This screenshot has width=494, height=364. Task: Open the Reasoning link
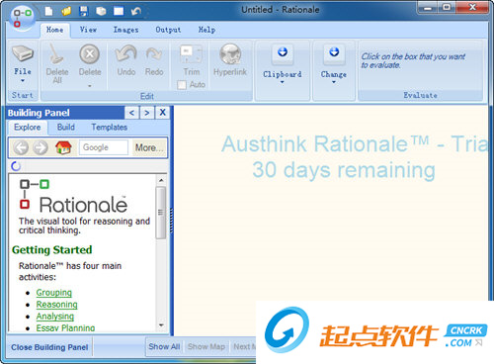[x=56, y=305]
